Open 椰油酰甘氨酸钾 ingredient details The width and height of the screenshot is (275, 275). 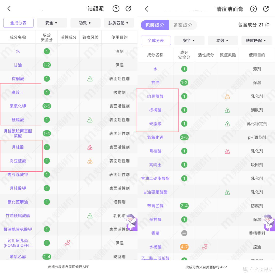coord(18,229)
